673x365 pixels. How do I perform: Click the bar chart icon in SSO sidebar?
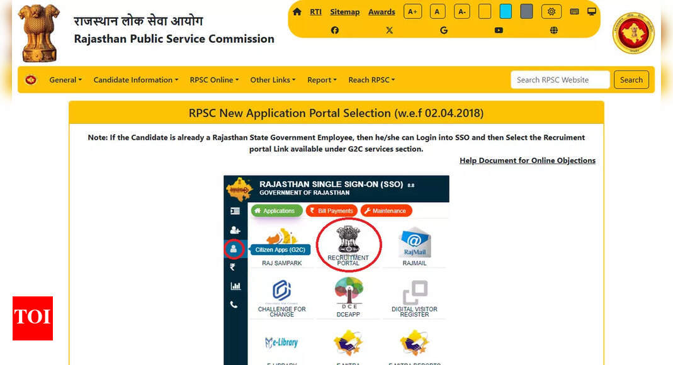click(235, 286)
